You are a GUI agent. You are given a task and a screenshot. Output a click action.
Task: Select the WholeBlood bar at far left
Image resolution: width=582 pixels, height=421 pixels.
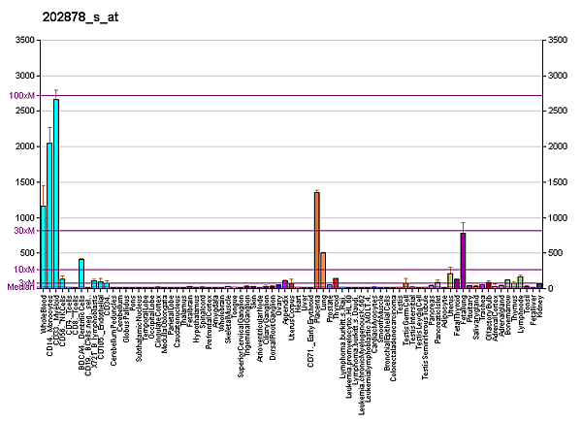coord(43,246)
